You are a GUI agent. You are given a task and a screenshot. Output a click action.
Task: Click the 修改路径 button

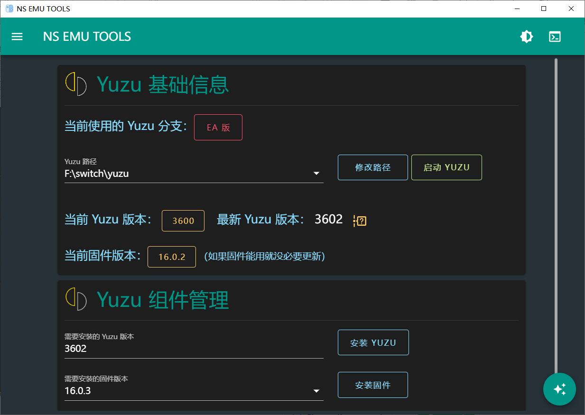pyautogui.click(x=372, y=167)
